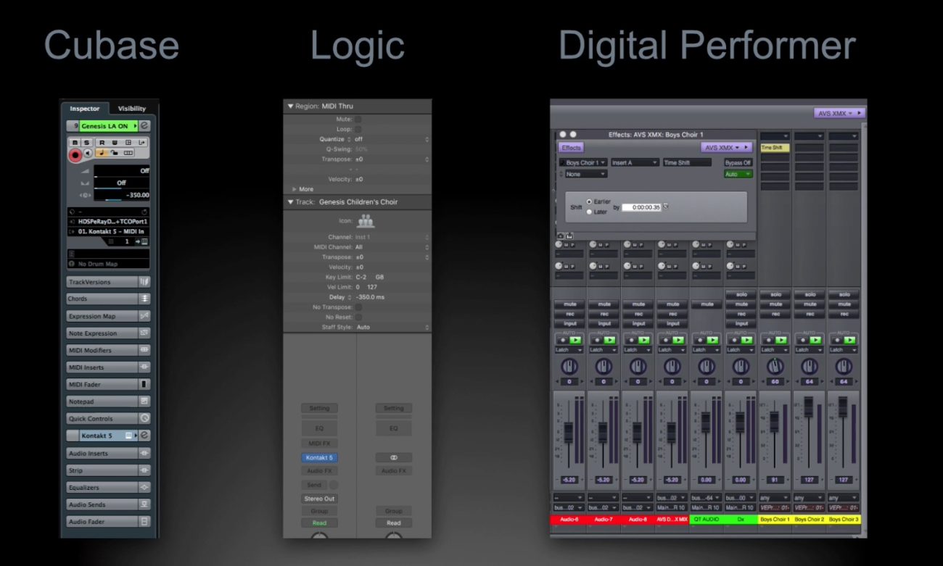This screenshot has height=566, width=943.
Task: Click the track icon for Genesis Children's Choir
Action: (x=366, y=221)
